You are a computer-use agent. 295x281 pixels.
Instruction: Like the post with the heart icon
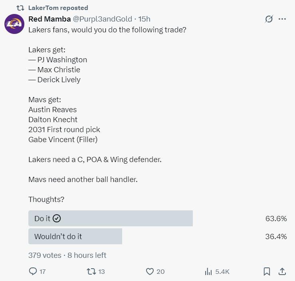click(150, 271)
